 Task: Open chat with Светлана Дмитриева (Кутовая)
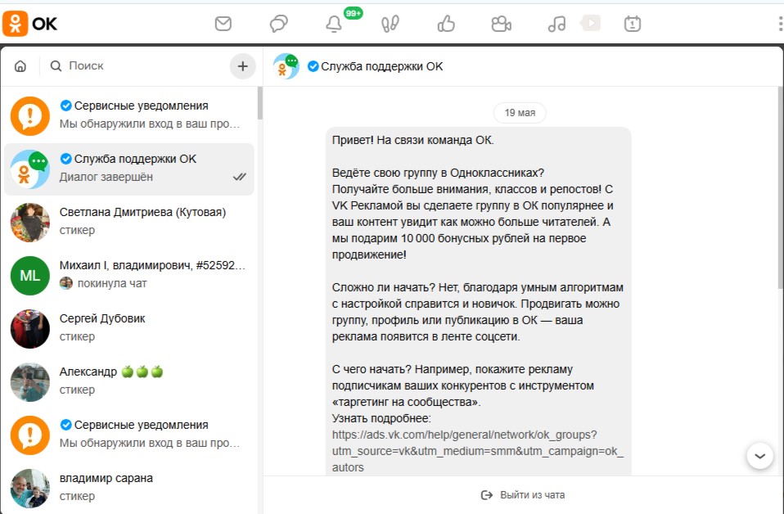click(129, 223)
